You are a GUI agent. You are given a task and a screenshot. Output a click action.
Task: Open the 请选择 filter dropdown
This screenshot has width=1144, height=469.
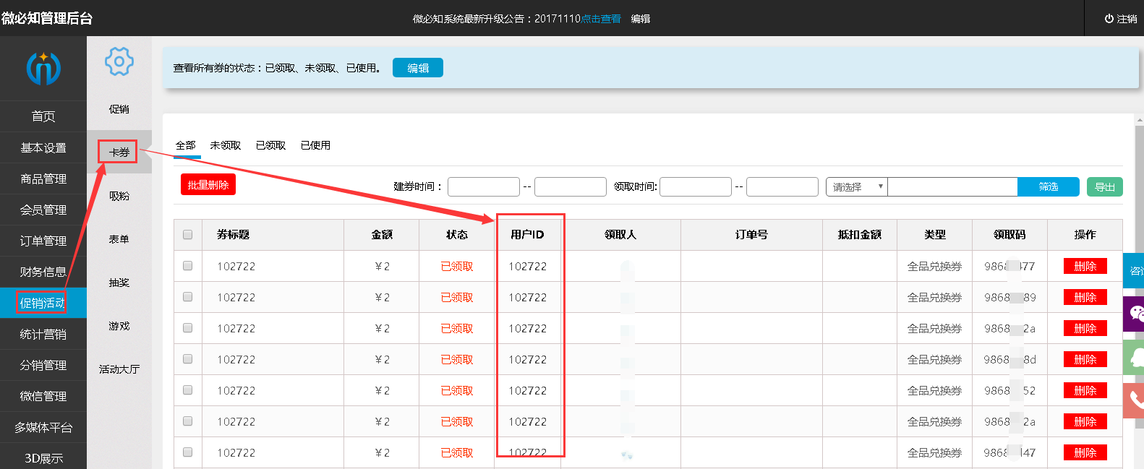tap(857, 187)
